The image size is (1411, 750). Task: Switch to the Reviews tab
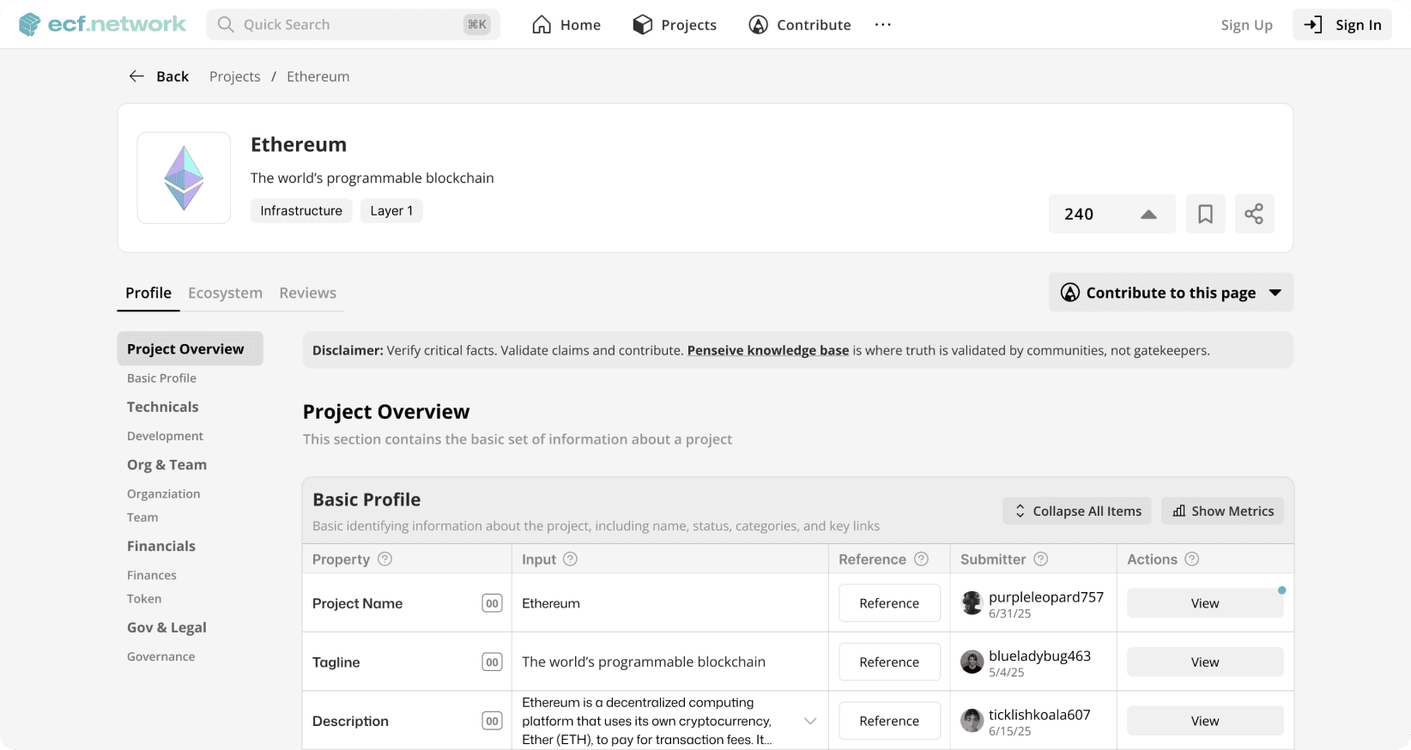(x=307, y=293)
